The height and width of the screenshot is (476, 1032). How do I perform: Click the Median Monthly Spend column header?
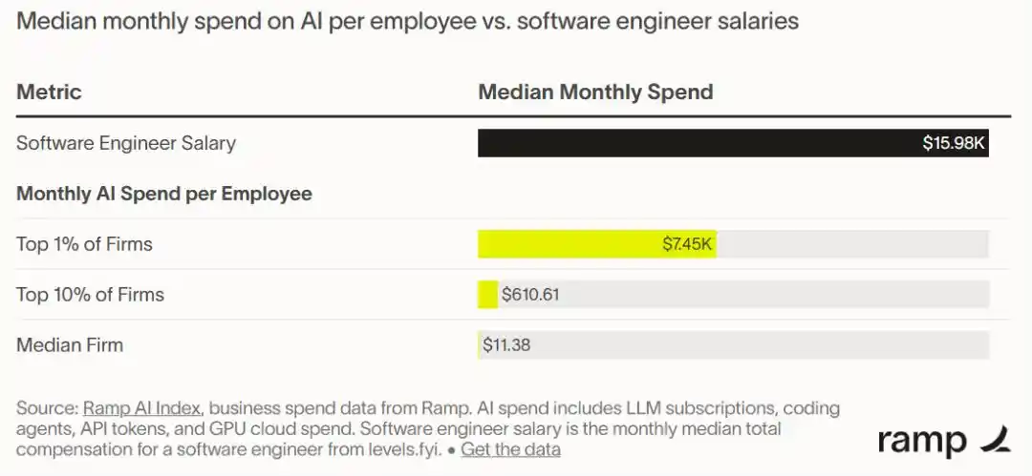pyautogui.click(x=595, y=92)
